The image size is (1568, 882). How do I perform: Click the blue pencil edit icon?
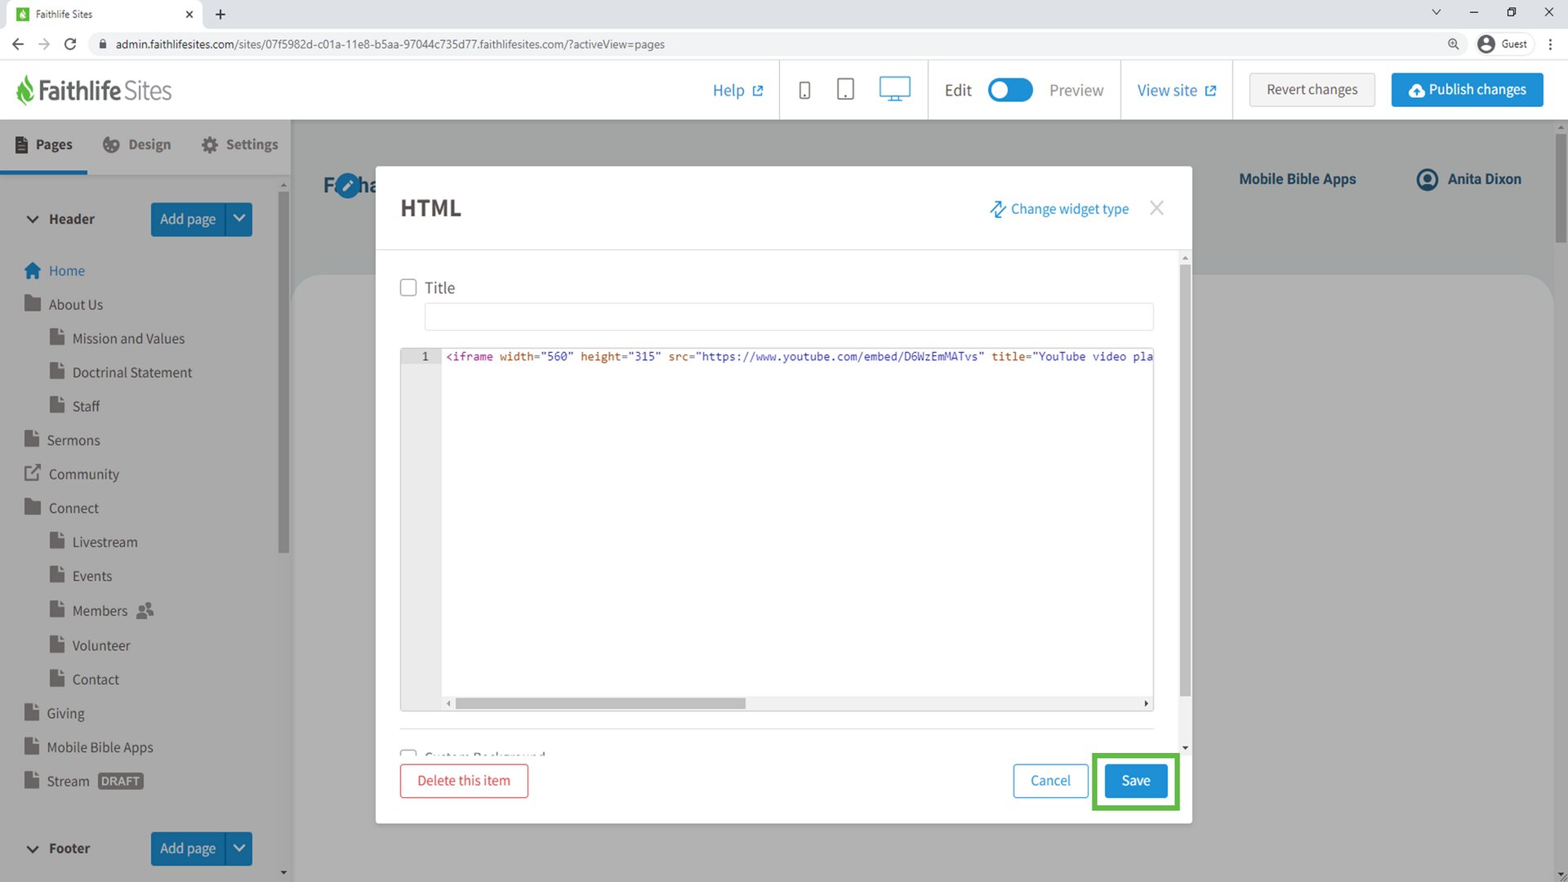348,185
